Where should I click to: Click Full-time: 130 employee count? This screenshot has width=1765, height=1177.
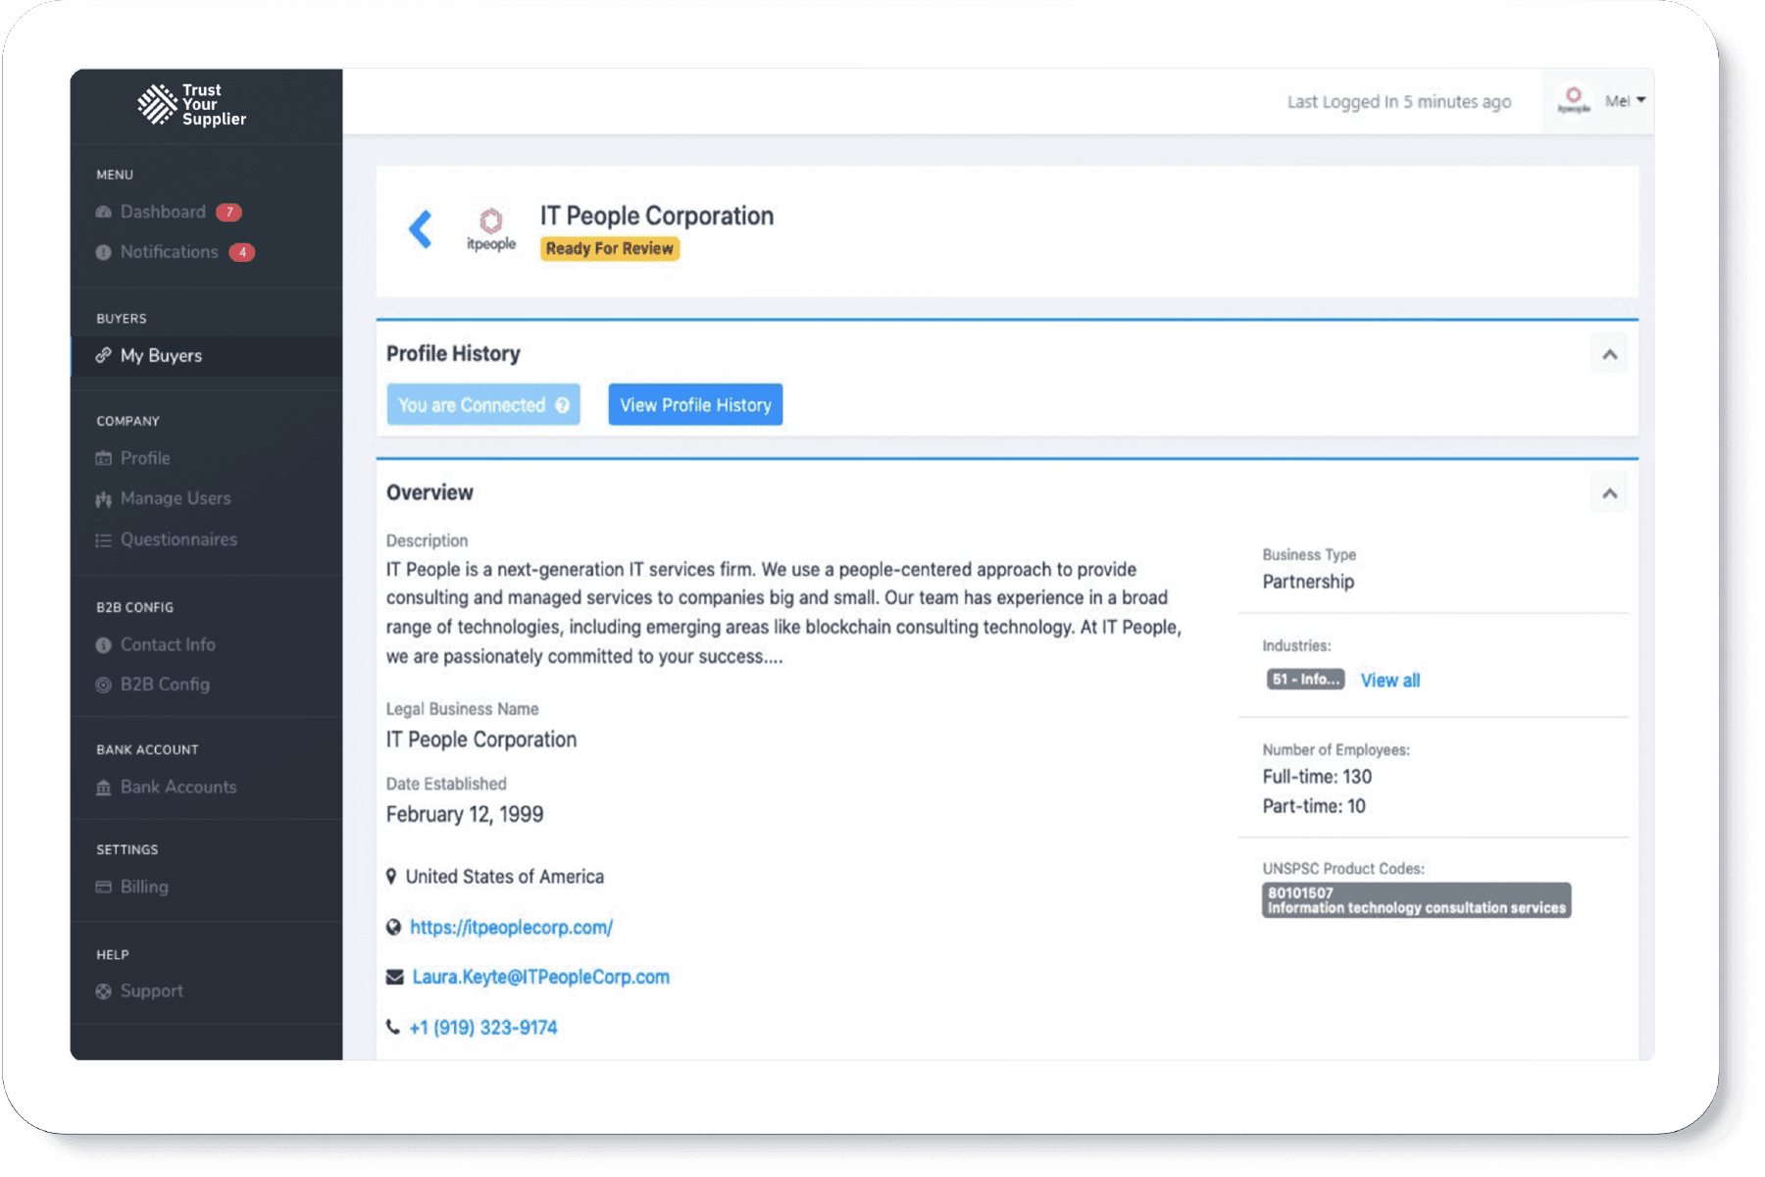(x=1317, y=777)
